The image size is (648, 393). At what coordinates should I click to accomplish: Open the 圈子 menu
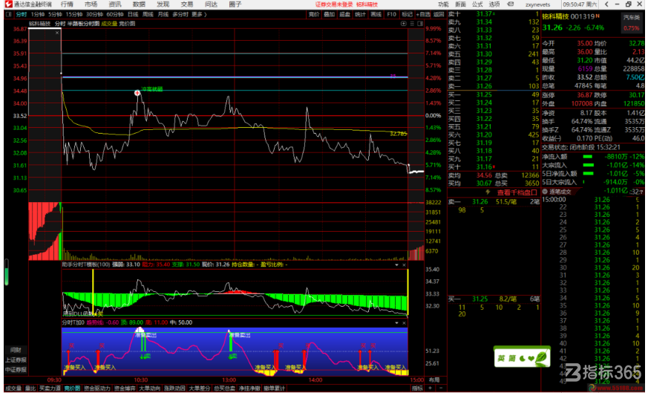coord(235,4)
